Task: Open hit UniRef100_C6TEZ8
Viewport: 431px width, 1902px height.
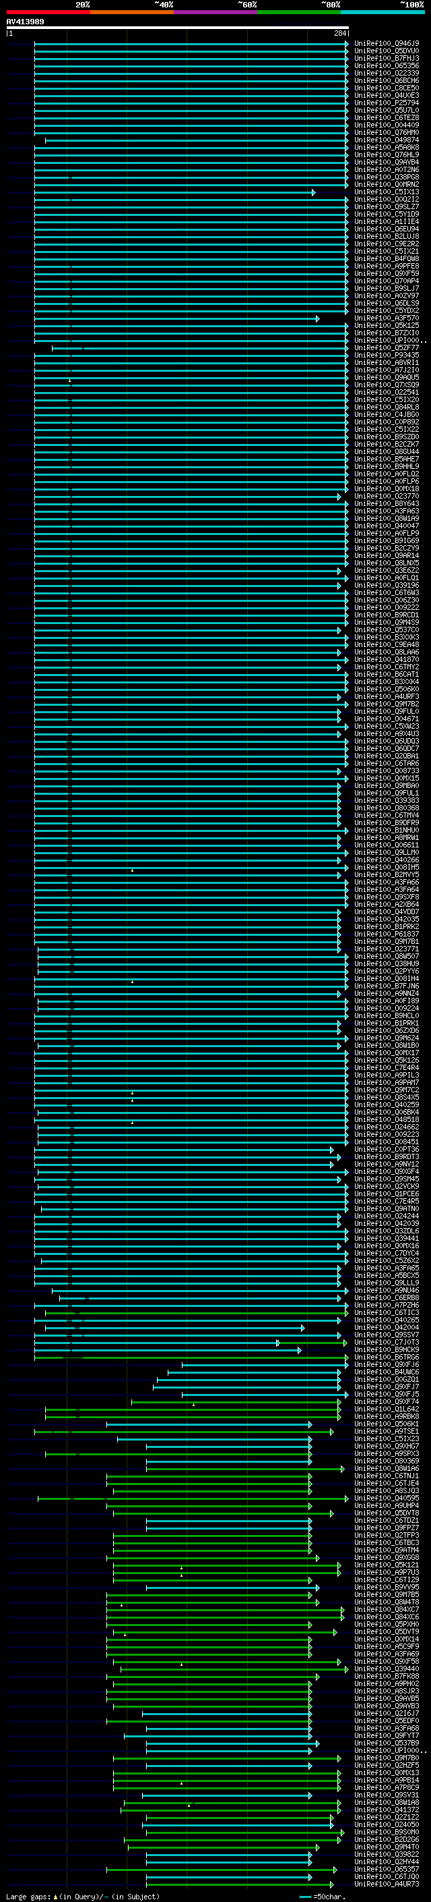Action: pyautogui.click(x=387, y=118)
